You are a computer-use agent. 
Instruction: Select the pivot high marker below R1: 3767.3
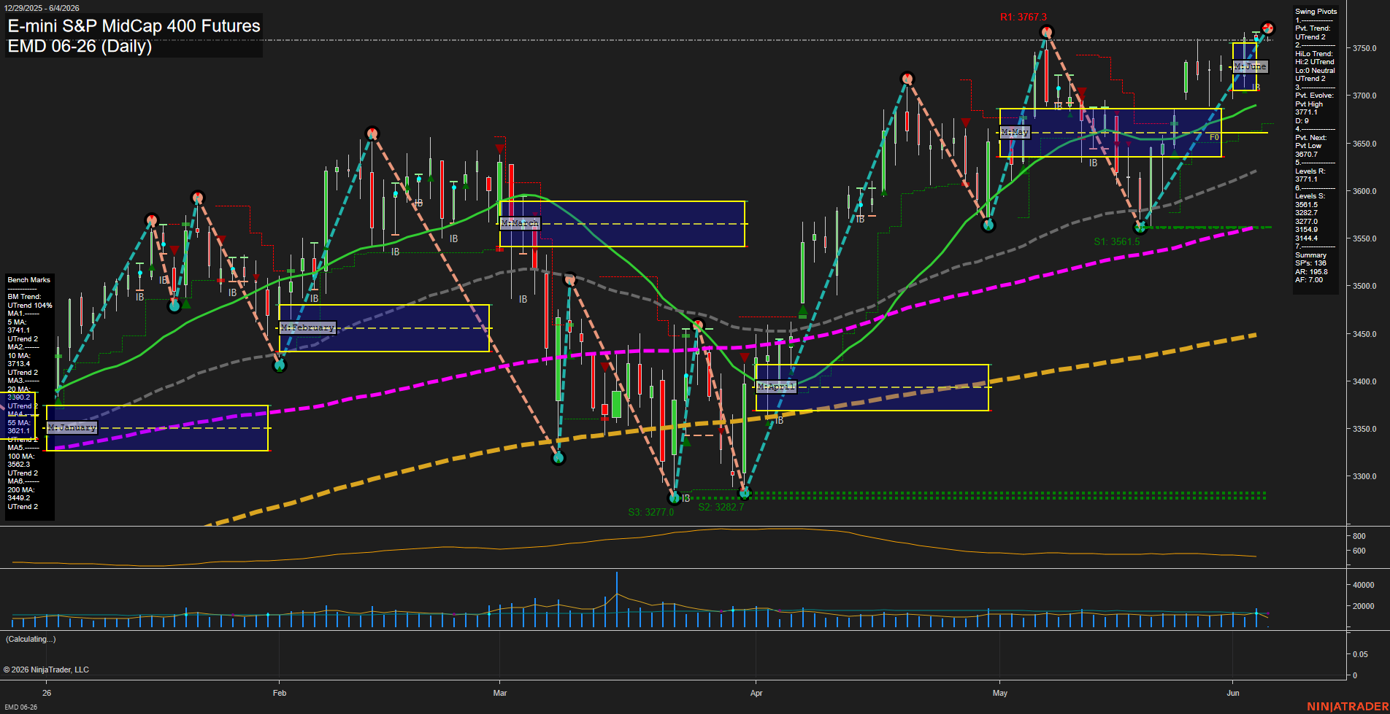(x=1047, y=32)
